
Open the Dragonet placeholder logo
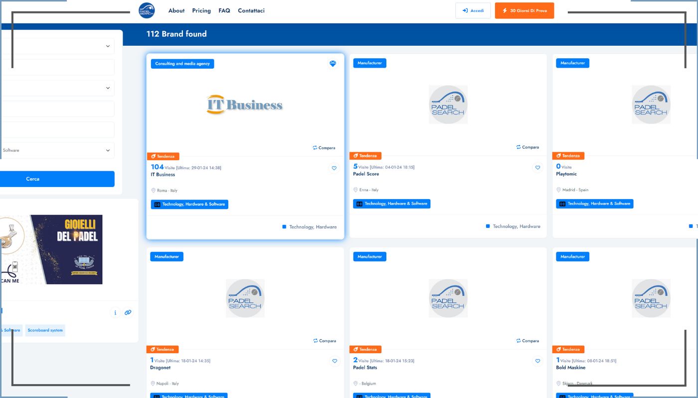pos(245,298)
